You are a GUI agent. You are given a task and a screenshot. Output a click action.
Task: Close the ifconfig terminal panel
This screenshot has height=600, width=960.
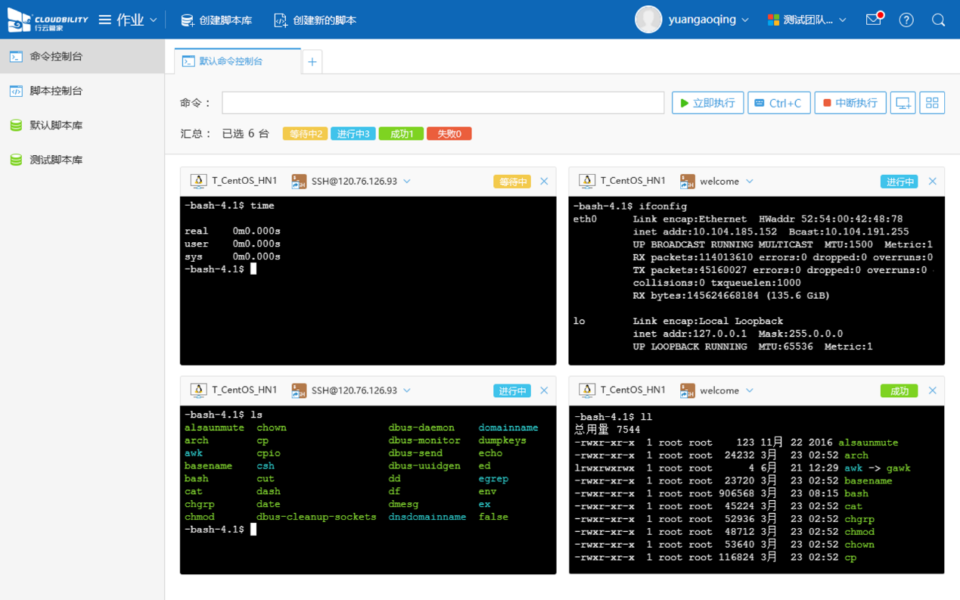pos(932,182)
